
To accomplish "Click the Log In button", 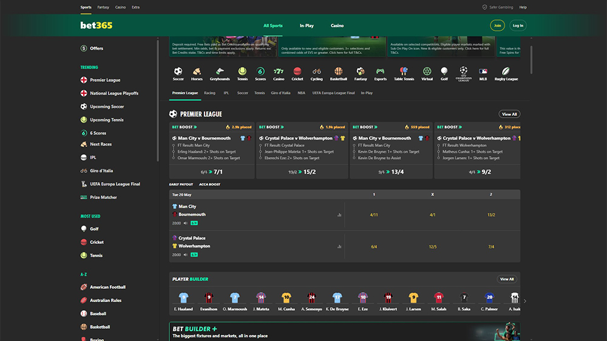I will [518, 25].
